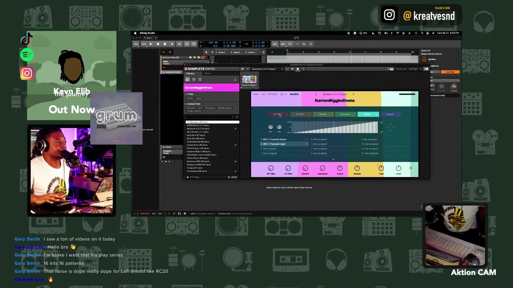Select preset Psychedelic Carnival (207 bpm)
This screenshot has width=513, height=288.
(212, 155)
